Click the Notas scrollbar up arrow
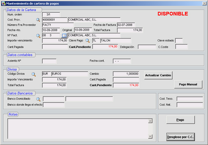Image resolution: width=208 pixels, height=145 pixels. tap(150, 121)
